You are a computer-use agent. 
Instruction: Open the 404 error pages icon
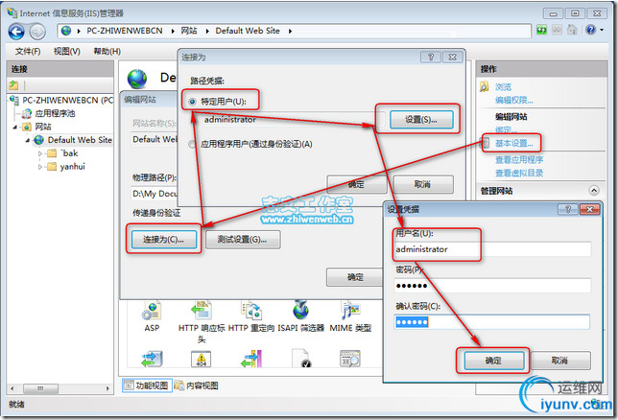coord(201,359)
